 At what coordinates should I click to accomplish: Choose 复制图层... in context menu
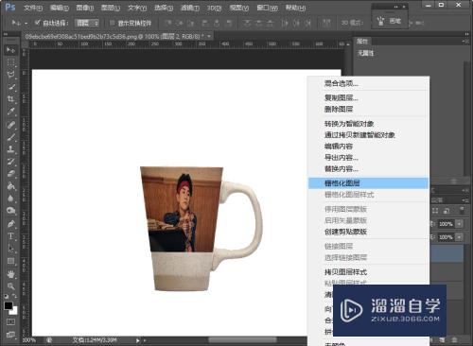(368, 97)
